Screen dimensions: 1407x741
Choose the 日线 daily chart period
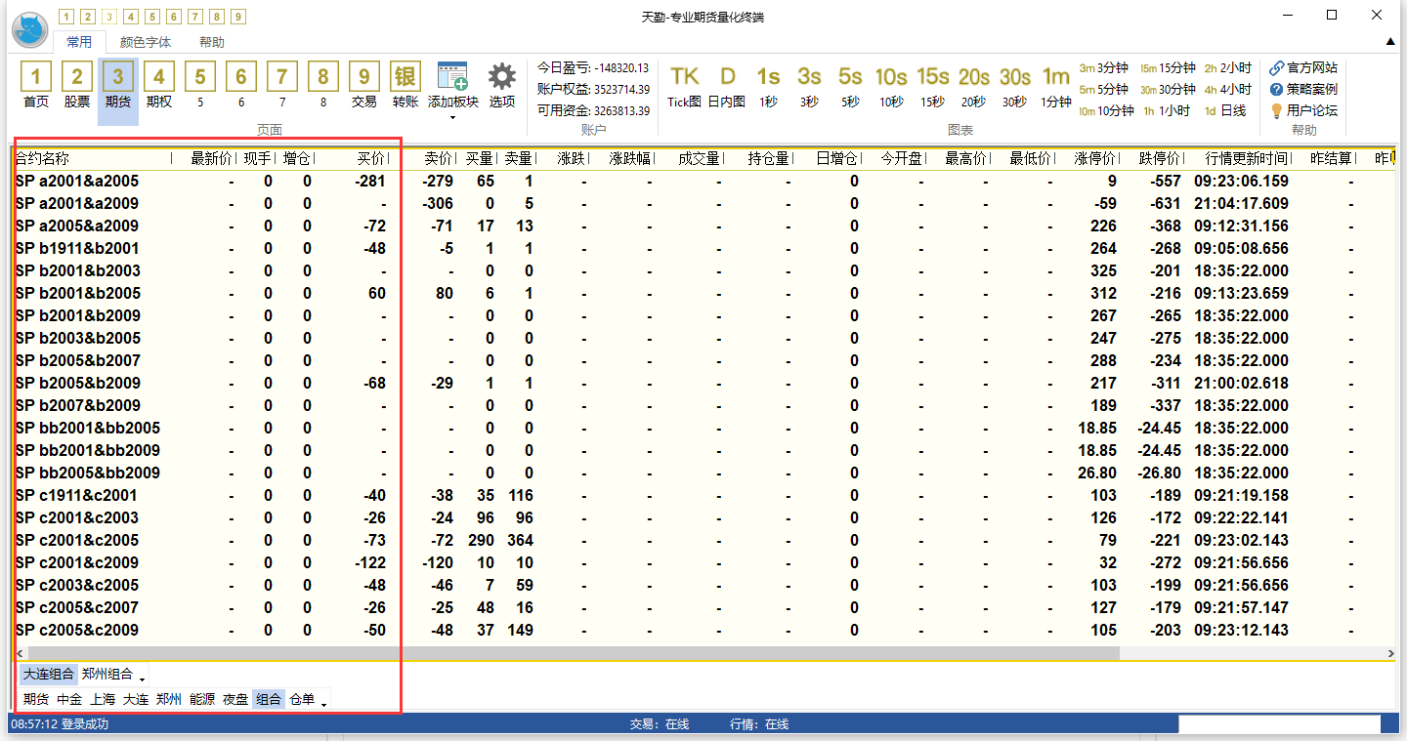1225,111
